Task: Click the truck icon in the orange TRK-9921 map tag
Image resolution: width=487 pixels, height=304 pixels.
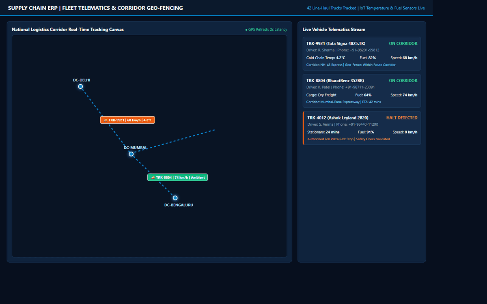Action: coord(106,120)
